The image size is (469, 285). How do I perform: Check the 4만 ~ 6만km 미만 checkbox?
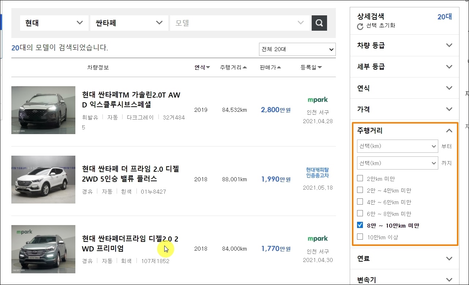click(x=360, y=202)
